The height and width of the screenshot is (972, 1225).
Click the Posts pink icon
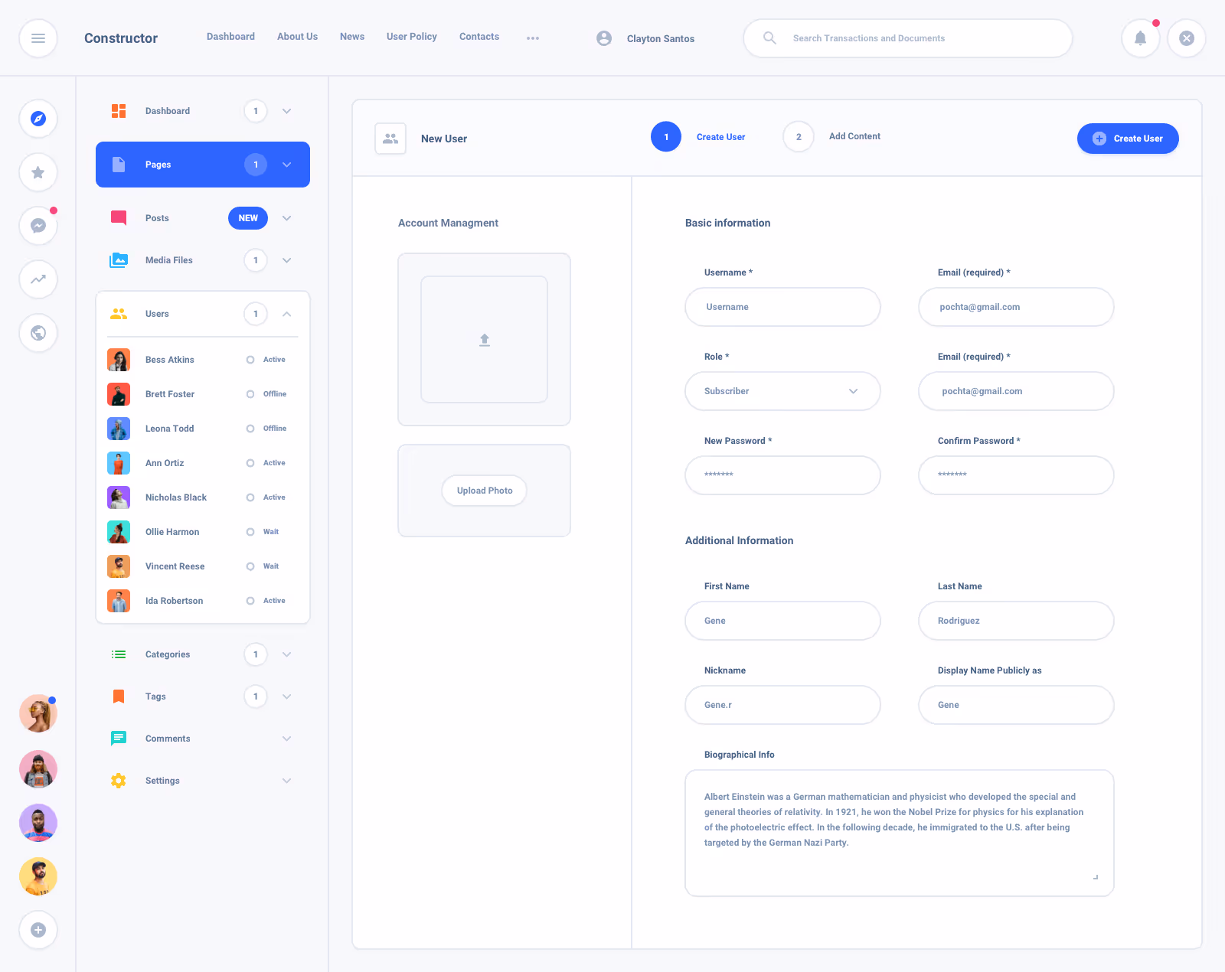[x=119, y=218]
